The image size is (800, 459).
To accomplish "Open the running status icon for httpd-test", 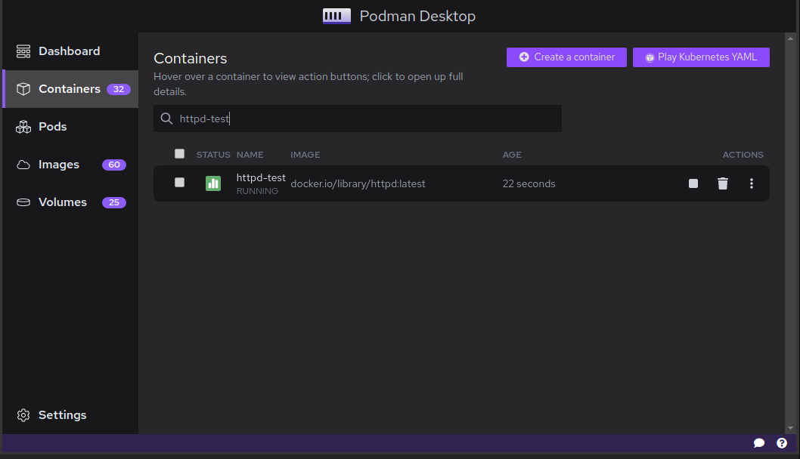I will 212,183.
